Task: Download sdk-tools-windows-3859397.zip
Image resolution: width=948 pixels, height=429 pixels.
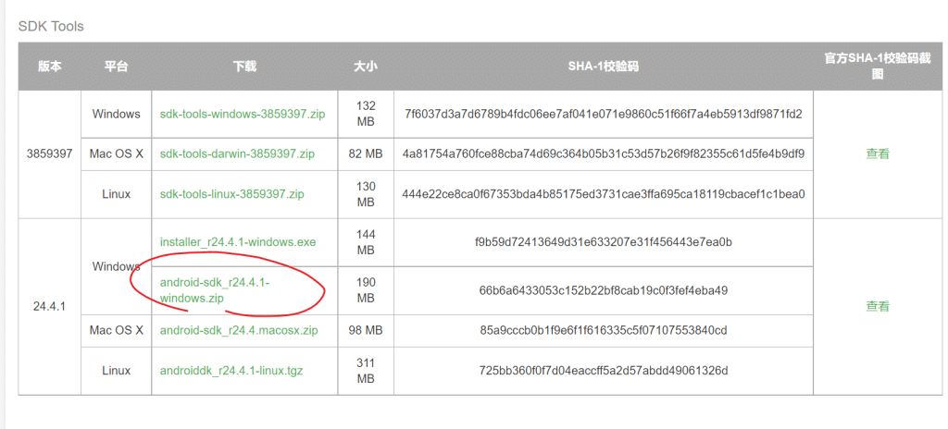Action: [x=243, y=114]
